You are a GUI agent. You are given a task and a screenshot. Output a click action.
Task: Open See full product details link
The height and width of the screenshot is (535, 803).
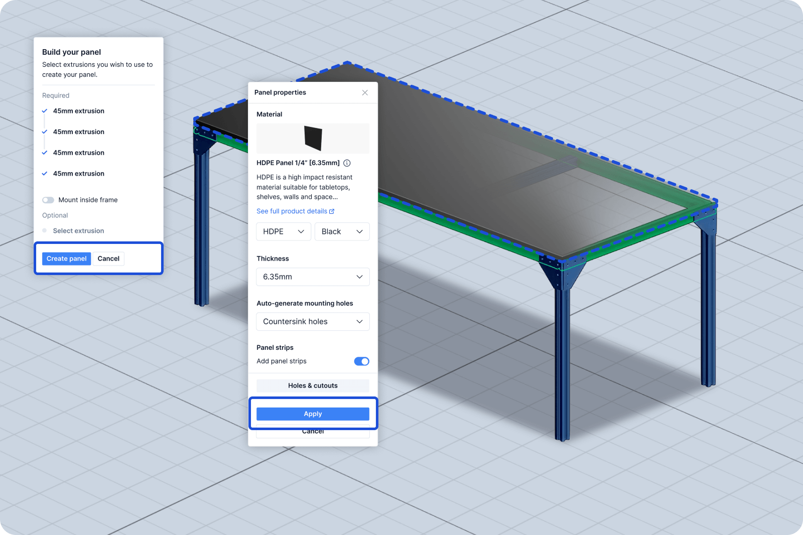click(x=292, y=211)
